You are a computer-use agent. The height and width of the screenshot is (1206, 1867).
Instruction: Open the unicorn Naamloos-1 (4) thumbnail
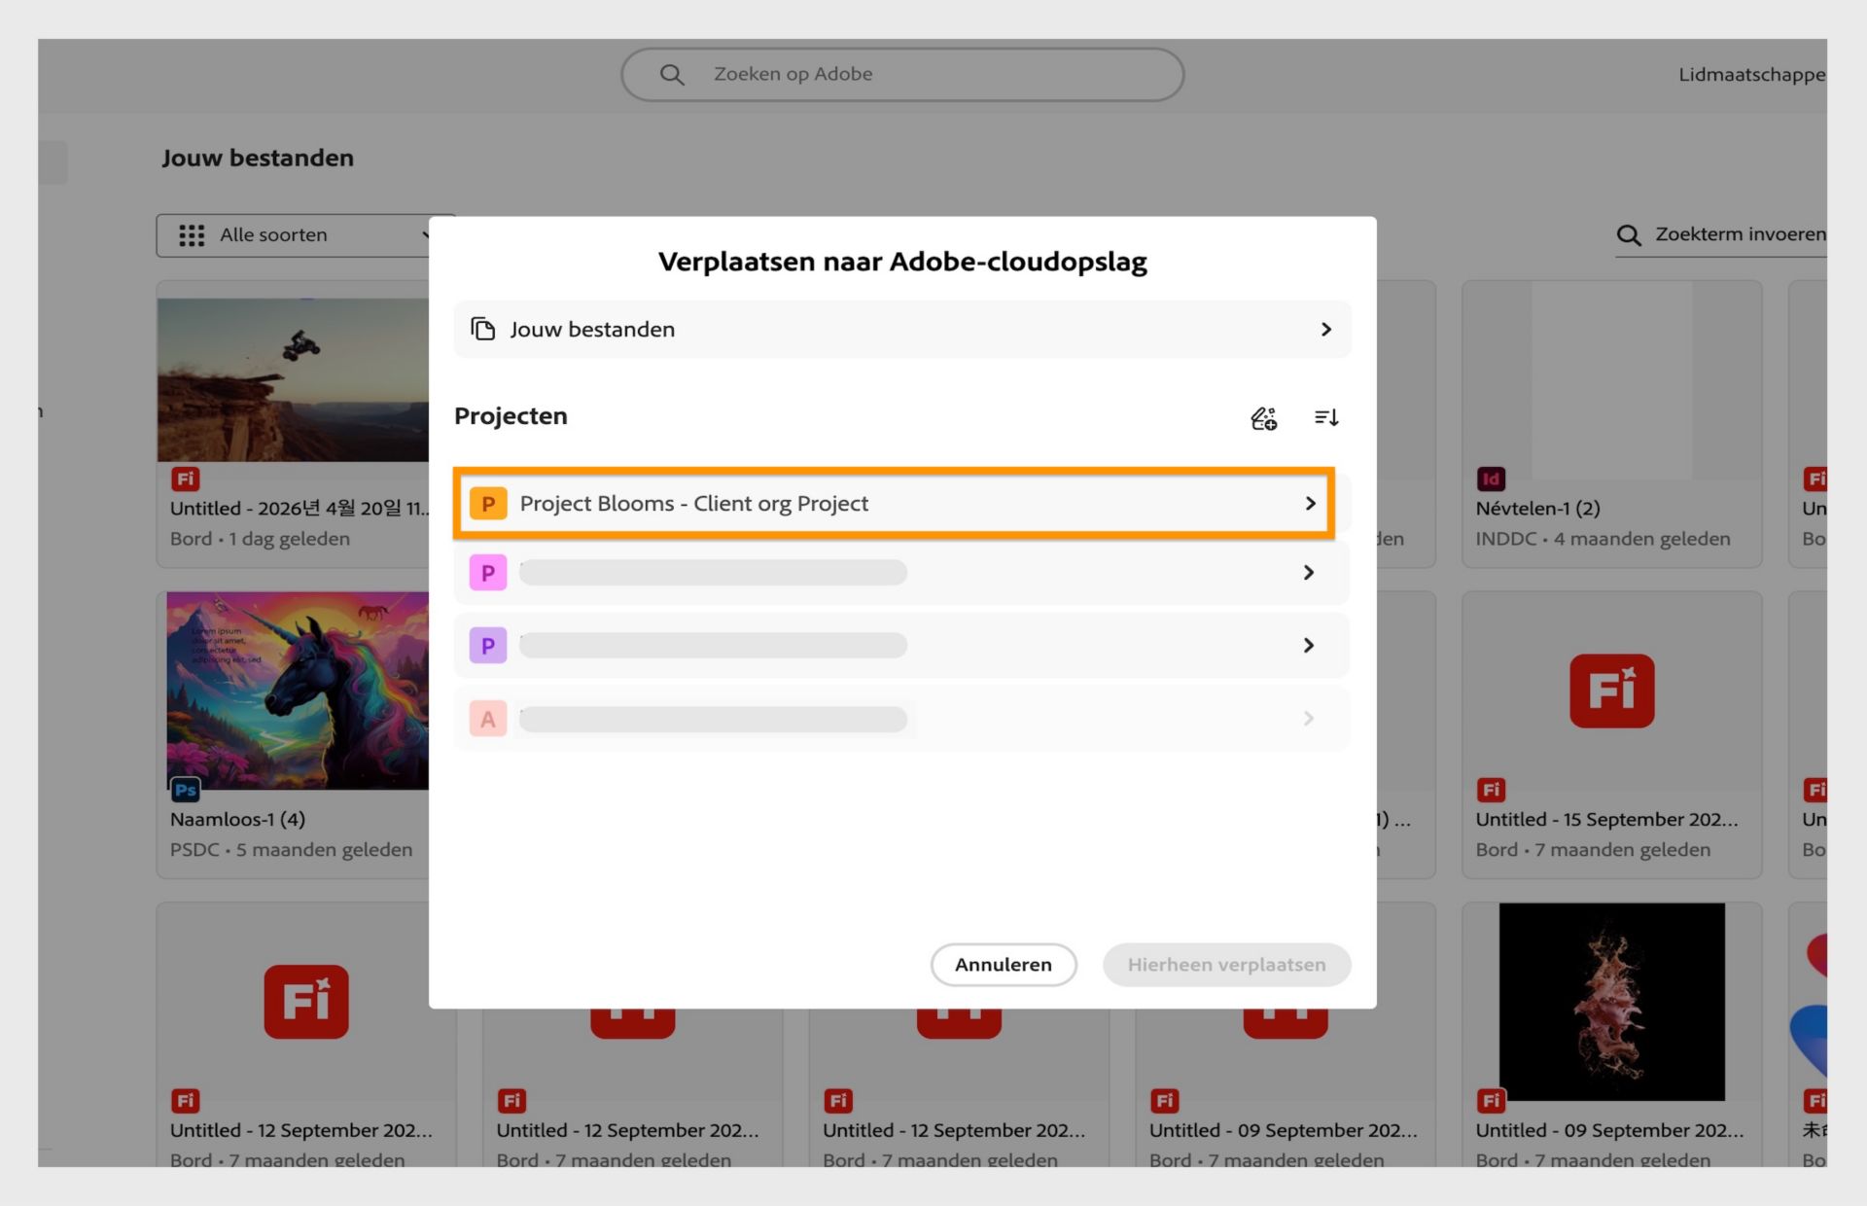click(298, 691)
